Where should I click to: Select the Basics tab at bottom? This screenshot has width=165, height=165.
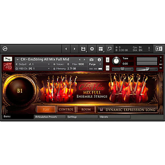click(x=17, y=116)
